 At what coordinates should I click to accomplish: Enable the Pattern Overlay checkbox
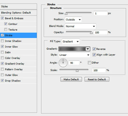(x=2, y=69)
